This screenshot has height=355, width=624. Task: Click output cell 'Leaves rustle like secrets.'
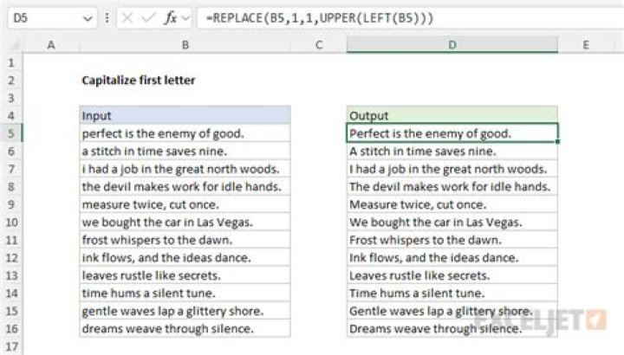(x=452, y=275)
